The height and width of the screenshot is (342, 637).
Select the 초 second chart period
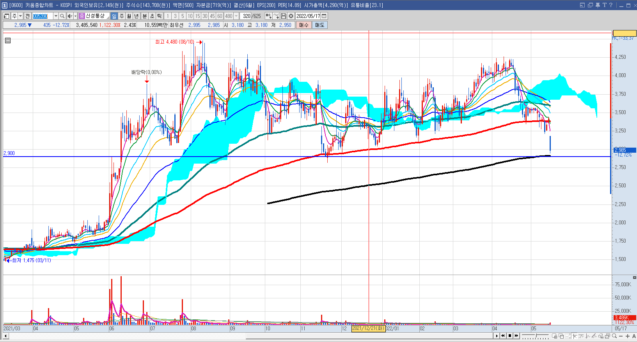(152, 16)
